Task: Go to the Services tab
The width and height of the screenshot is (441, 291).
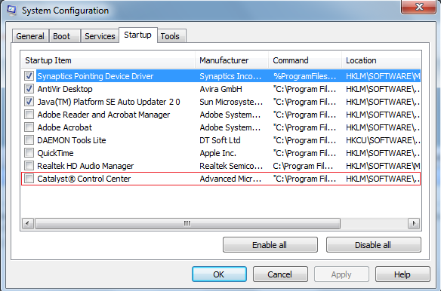Action: click(x=100, y=36)
